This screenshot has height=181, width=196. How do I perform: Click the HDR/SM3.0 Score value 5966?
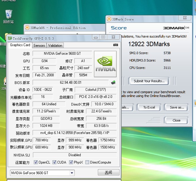pyautogui.click(x=167, y=60)
